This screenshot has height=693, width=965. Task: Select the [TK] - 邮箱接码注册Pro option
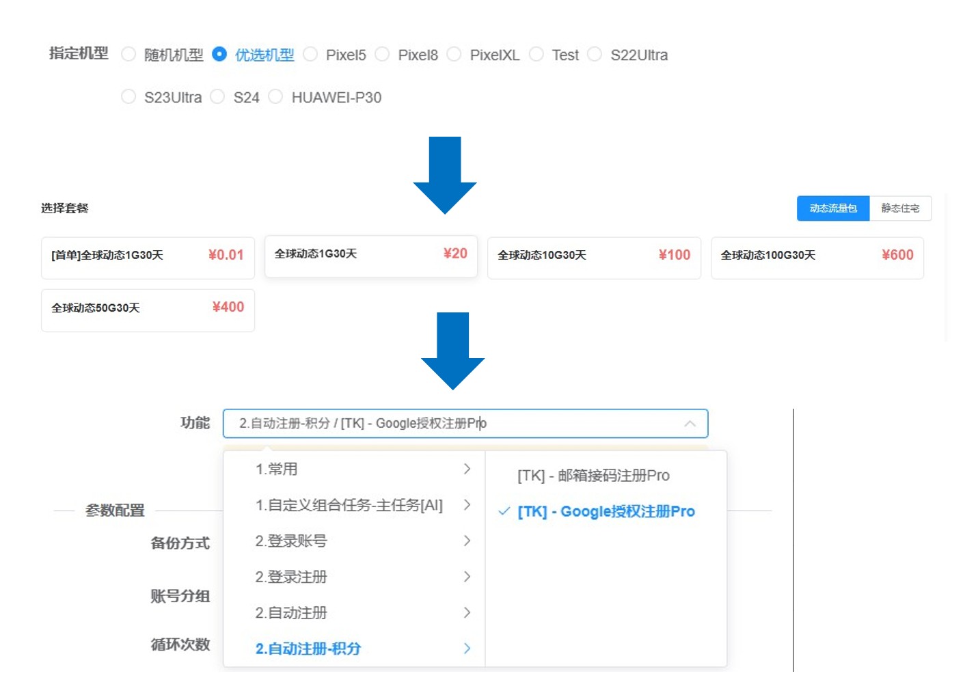pos(595,476)
